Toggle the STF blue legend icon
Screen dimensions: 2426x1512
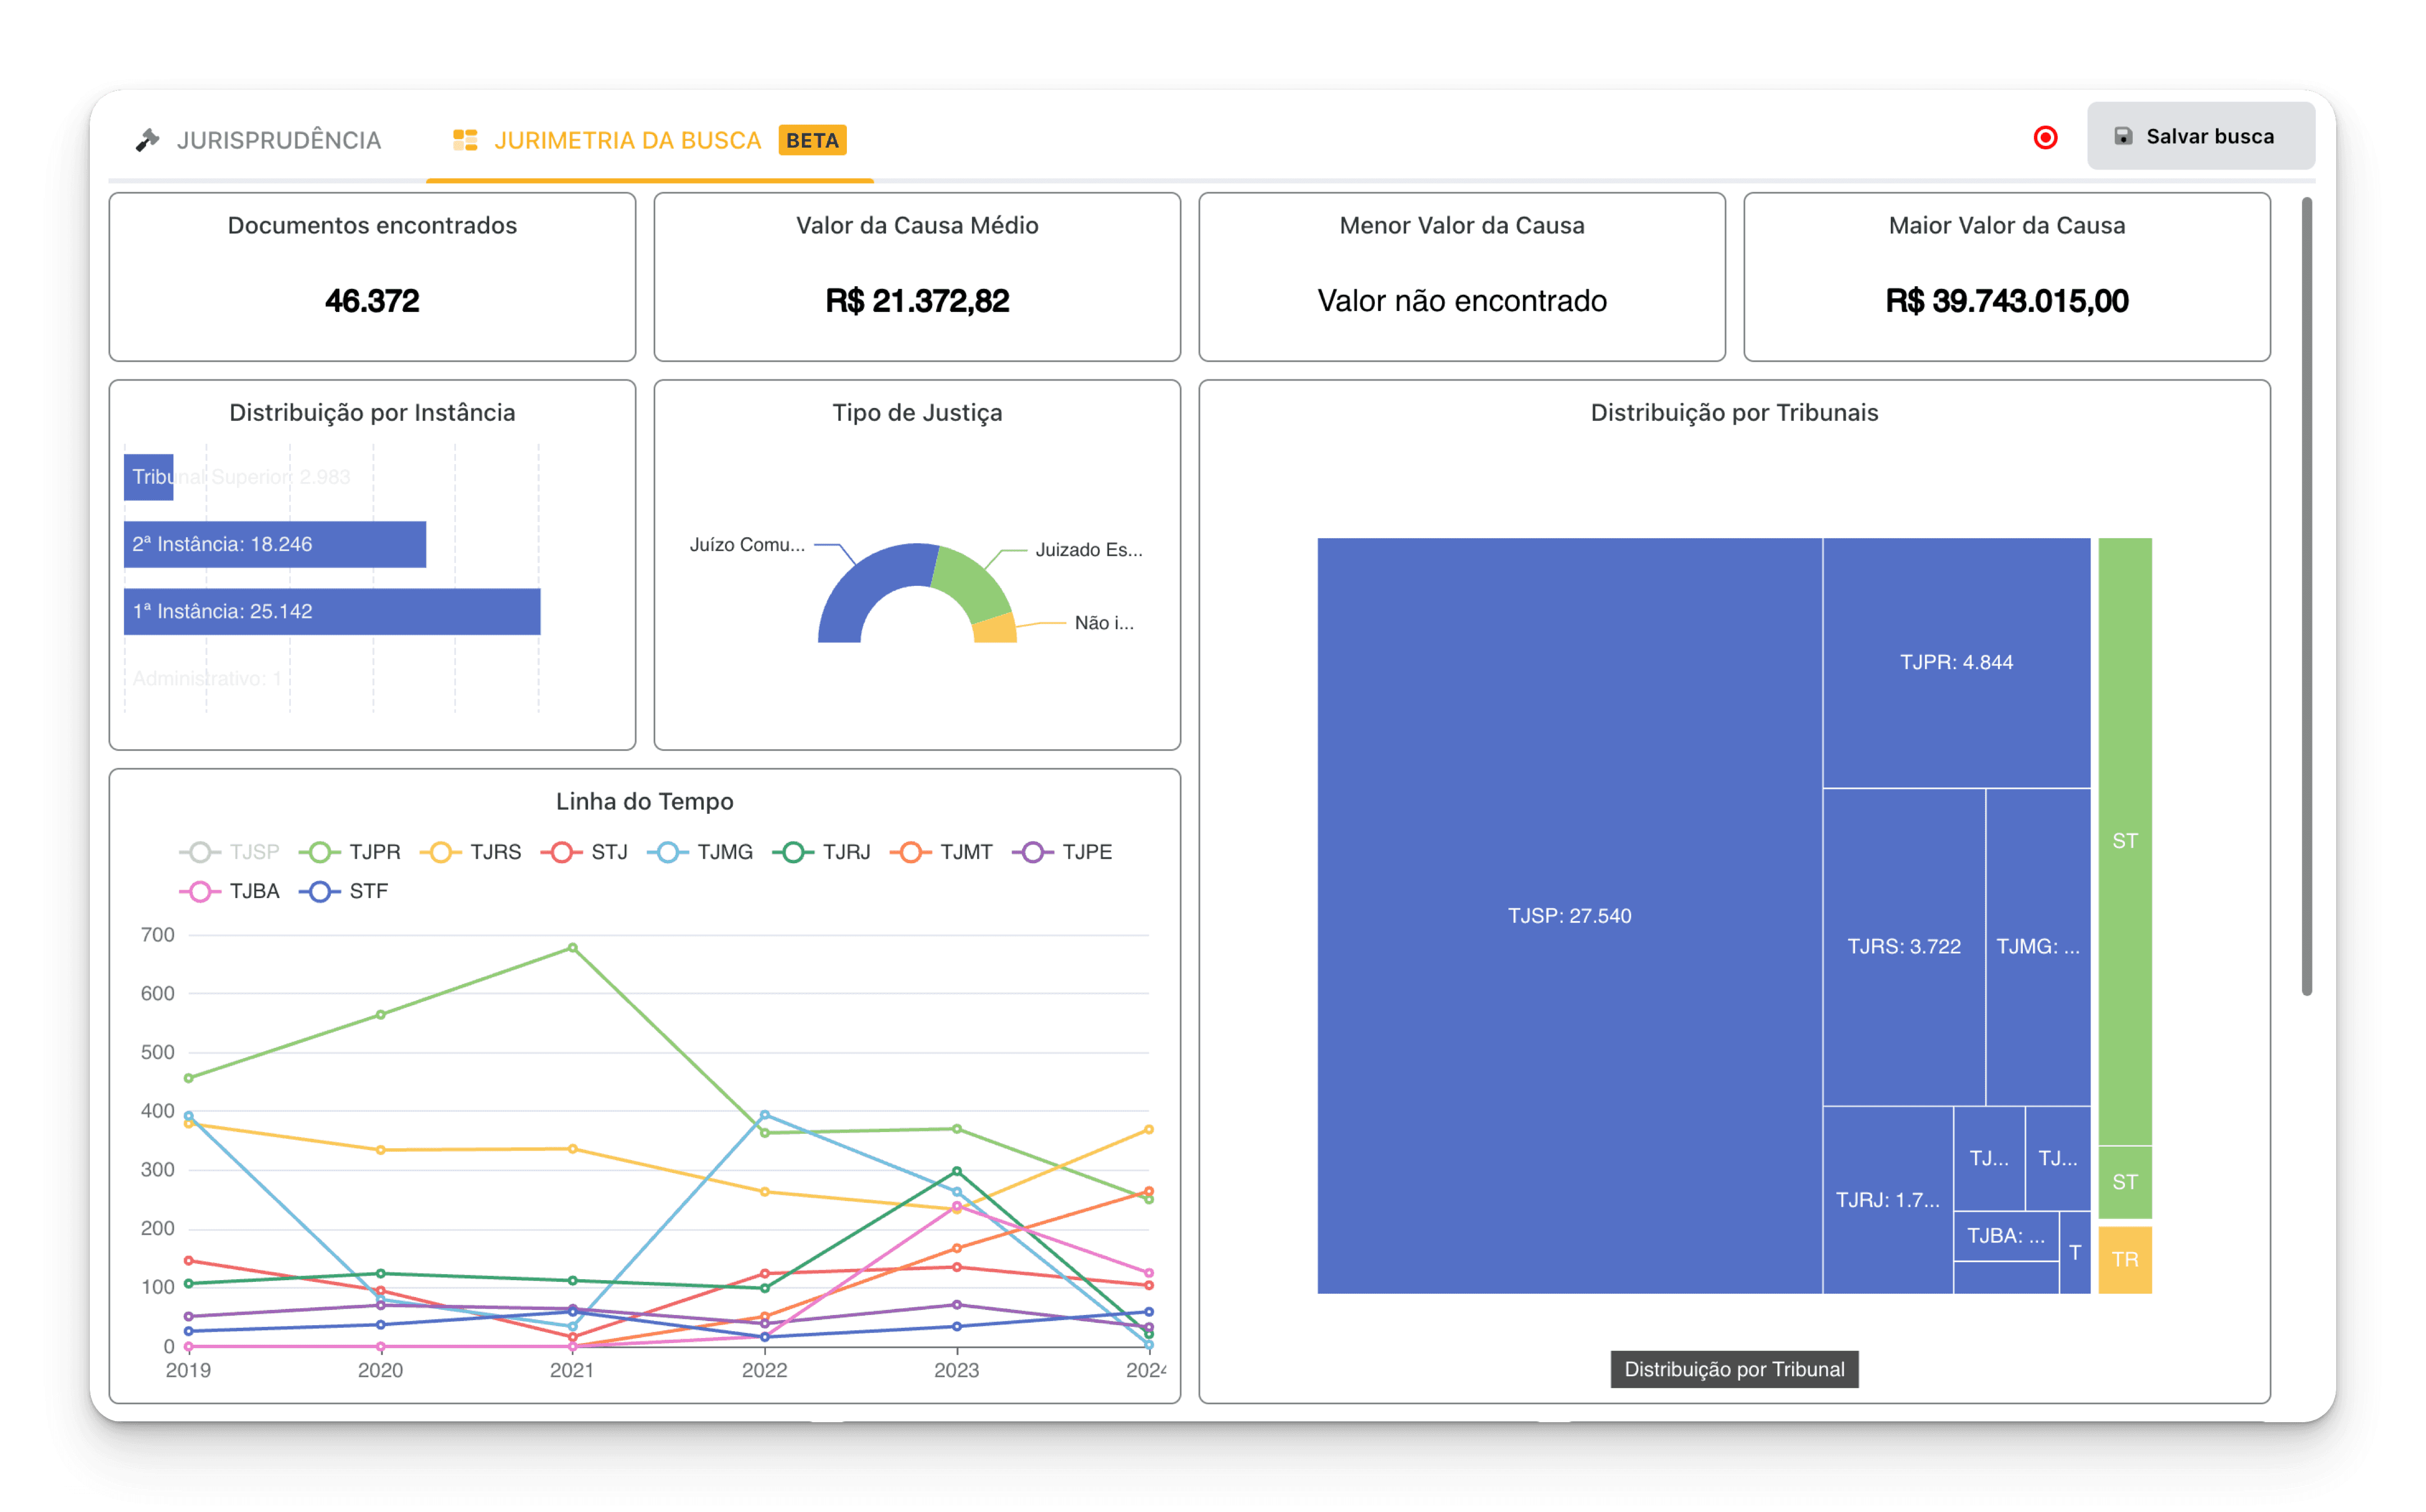point(320,891)
